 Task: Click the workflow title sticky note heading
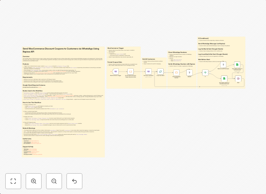click(x=60, y=50)
